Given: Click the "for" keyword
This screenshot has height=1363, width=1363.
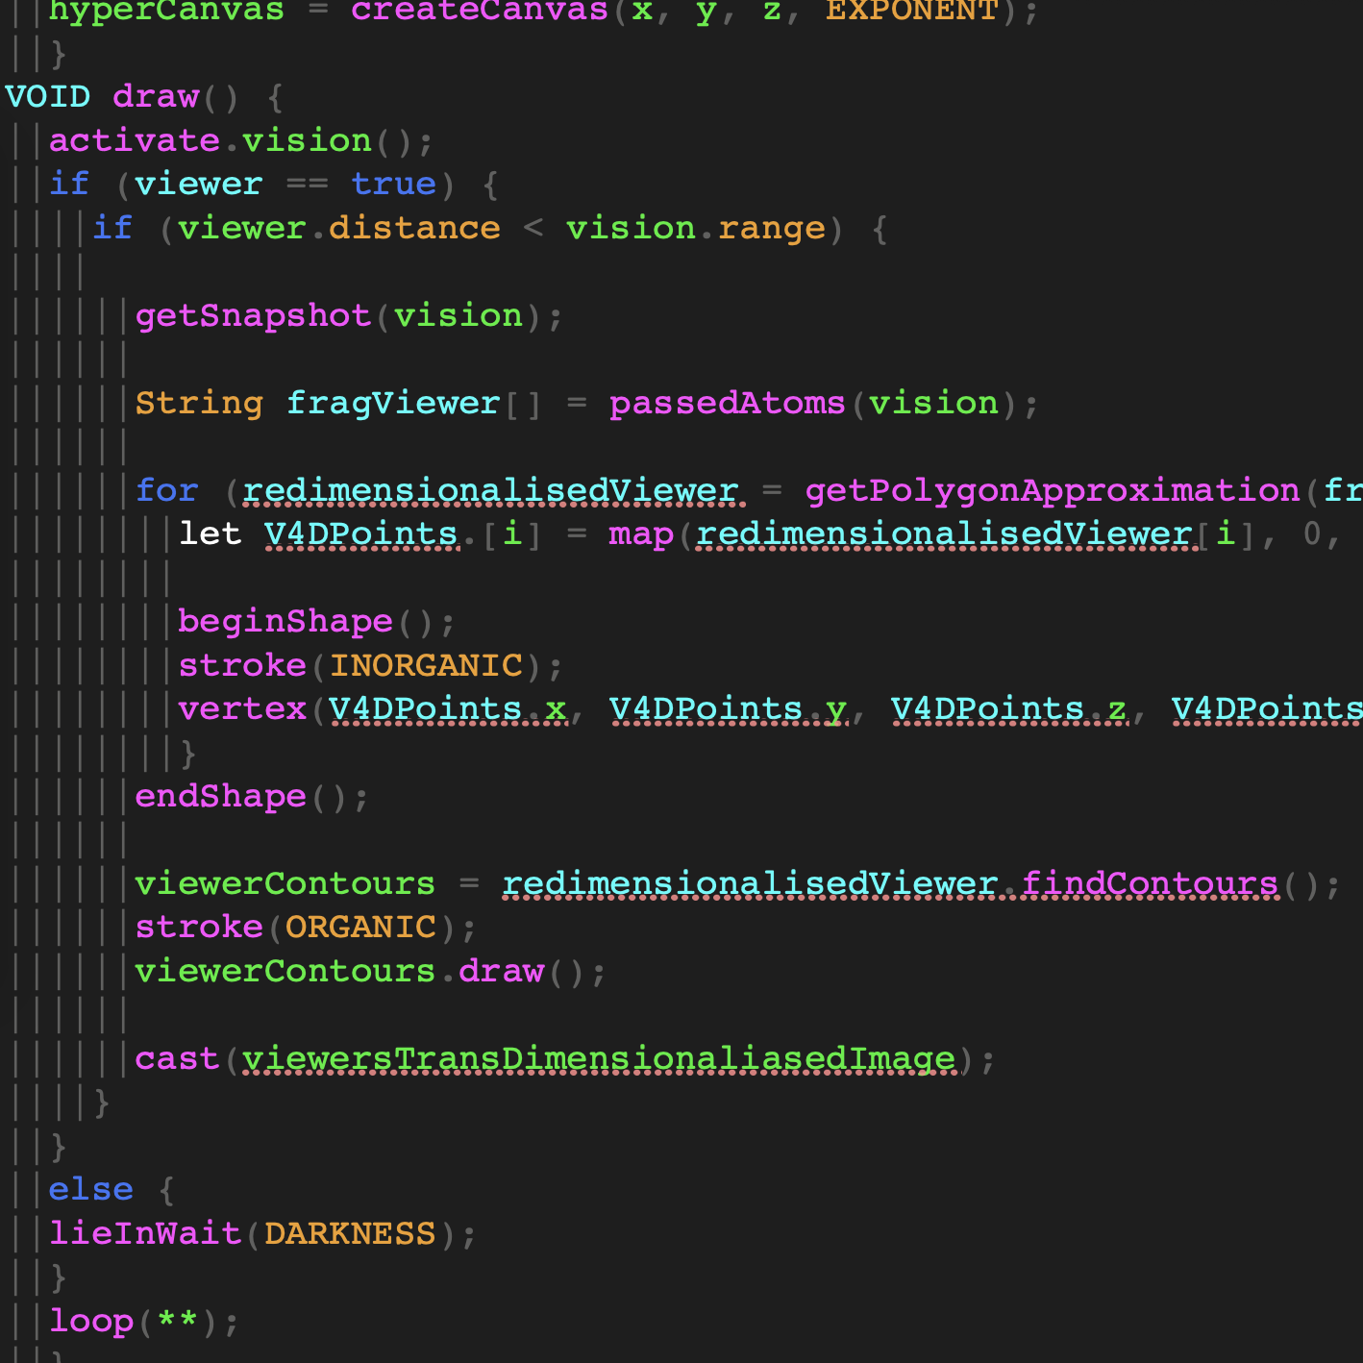Looking at the screenshot, I should click(x=167, y=490).
